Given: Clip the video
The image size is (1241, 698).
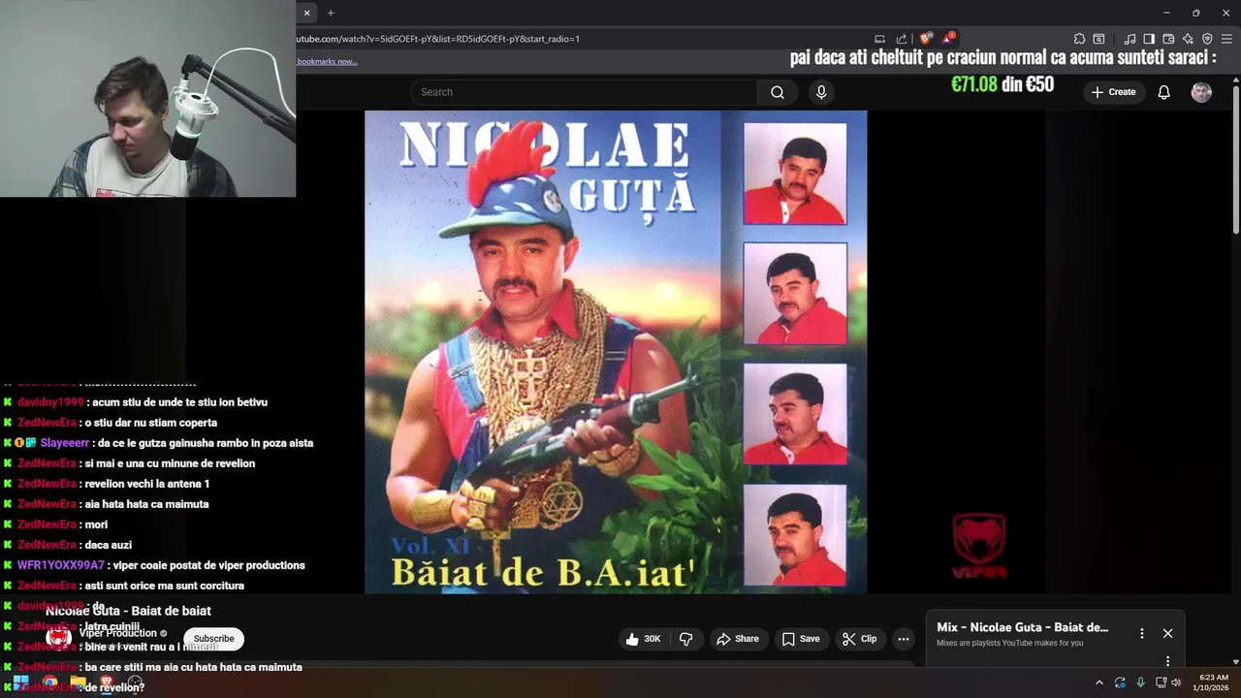Looking at the screenshot, I should (x=859, y=639).
